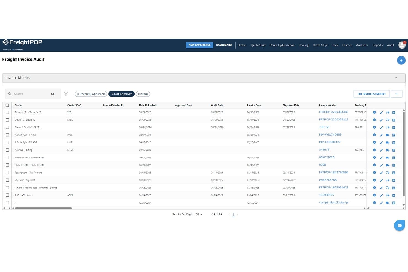Screen dimensions: 408x272
Task: Toggle the select-all header checkbox
Action: click(x=7, y=105)
